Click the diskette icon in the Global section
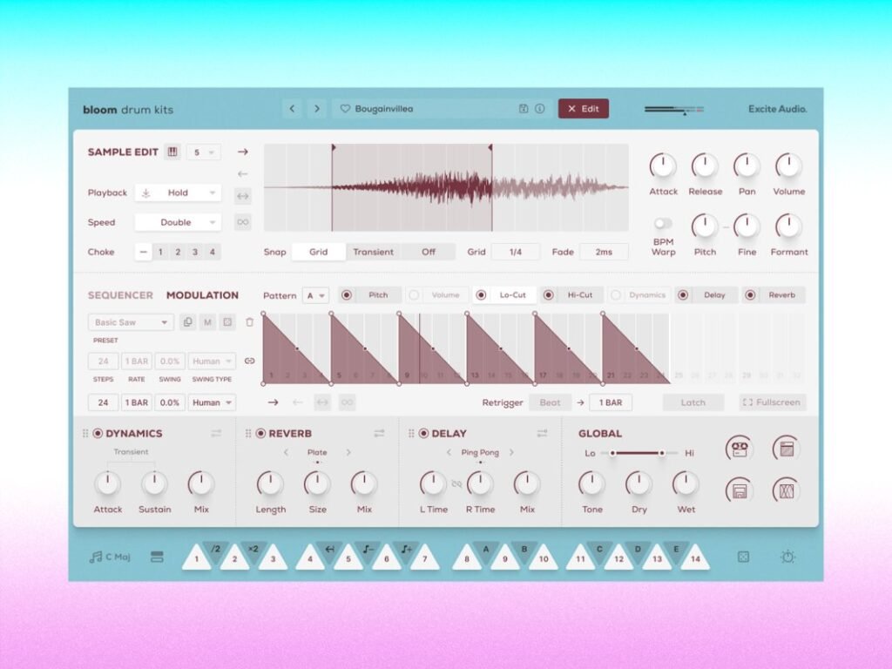The width and height of the screenshot is (892, 669). 739,490
